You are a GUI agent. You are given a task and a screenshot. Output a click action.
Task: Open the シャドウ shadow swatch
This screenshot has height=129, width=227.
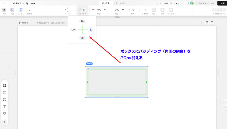pyautogui.click(x=171, y=10)
